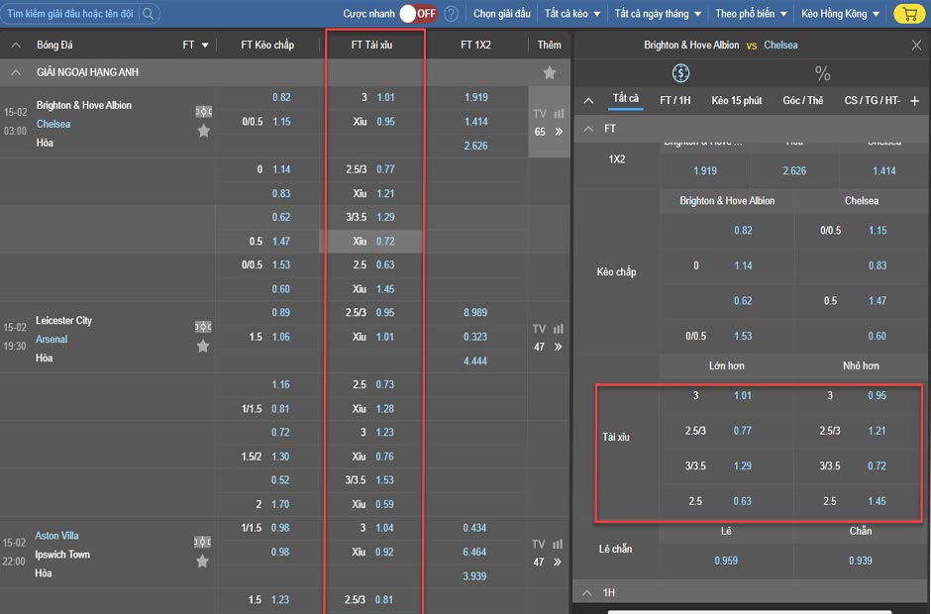Click the search magnifier icon

148,13
